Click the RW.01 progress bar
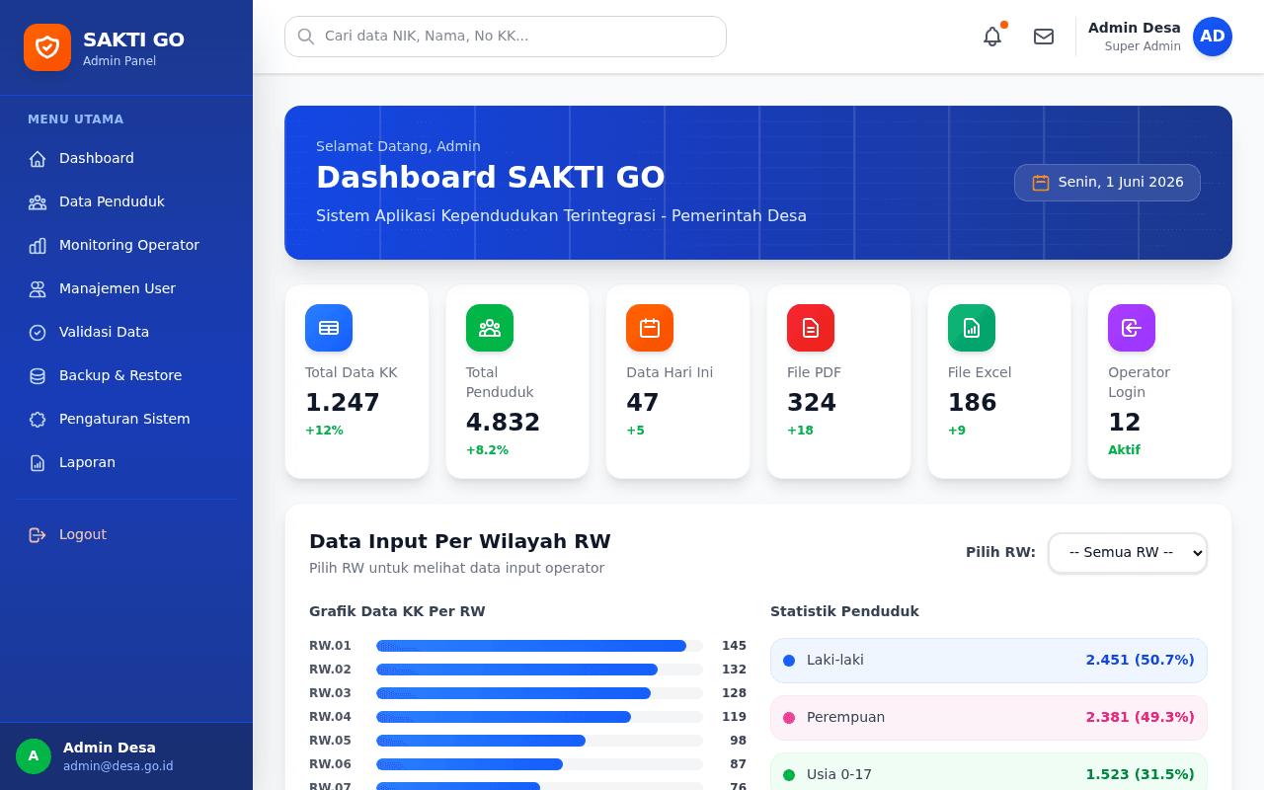The width and height of the screenshot is (1264, 790). [x=539, y=646]
